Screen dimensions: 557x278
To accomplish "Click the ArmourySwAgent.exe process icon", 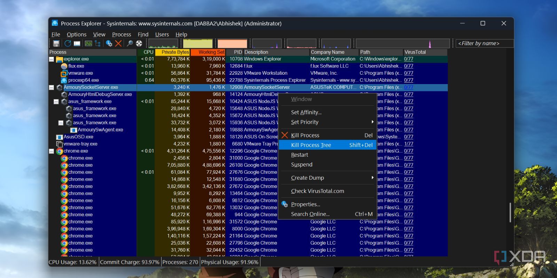I will tap(73, 130).
